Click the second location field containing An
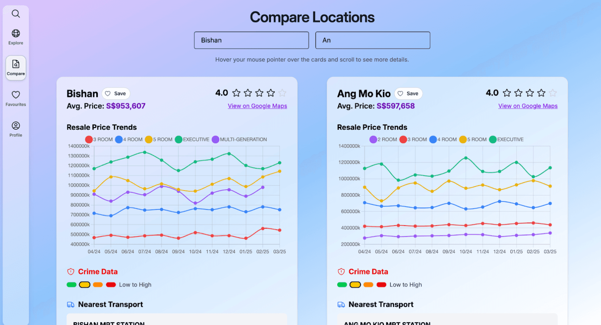The width and height of the screenshot is (601, 325). pyautogui.click(x=372, y=40)
